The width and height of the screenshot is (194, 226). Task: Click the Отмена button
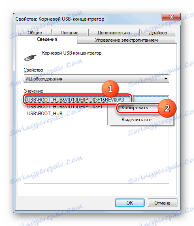click(x=162, y=203)
